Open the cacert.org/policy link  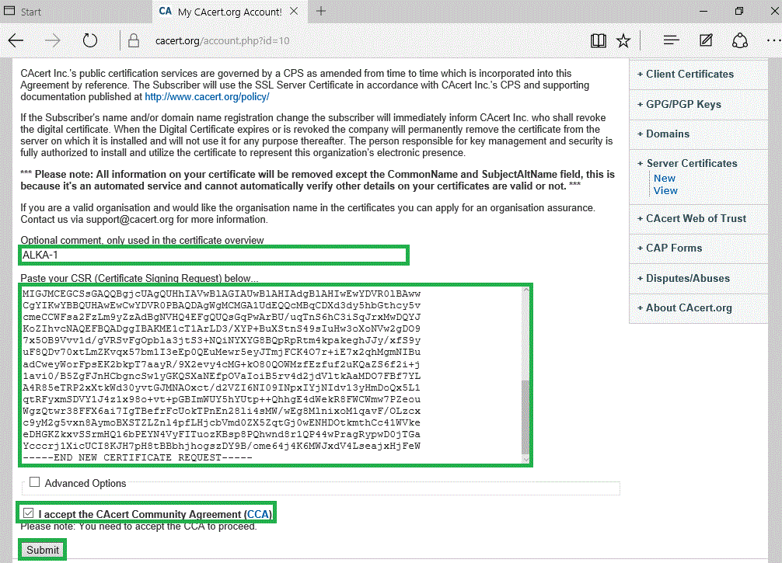pyautogui.click(x=207, y=97)
